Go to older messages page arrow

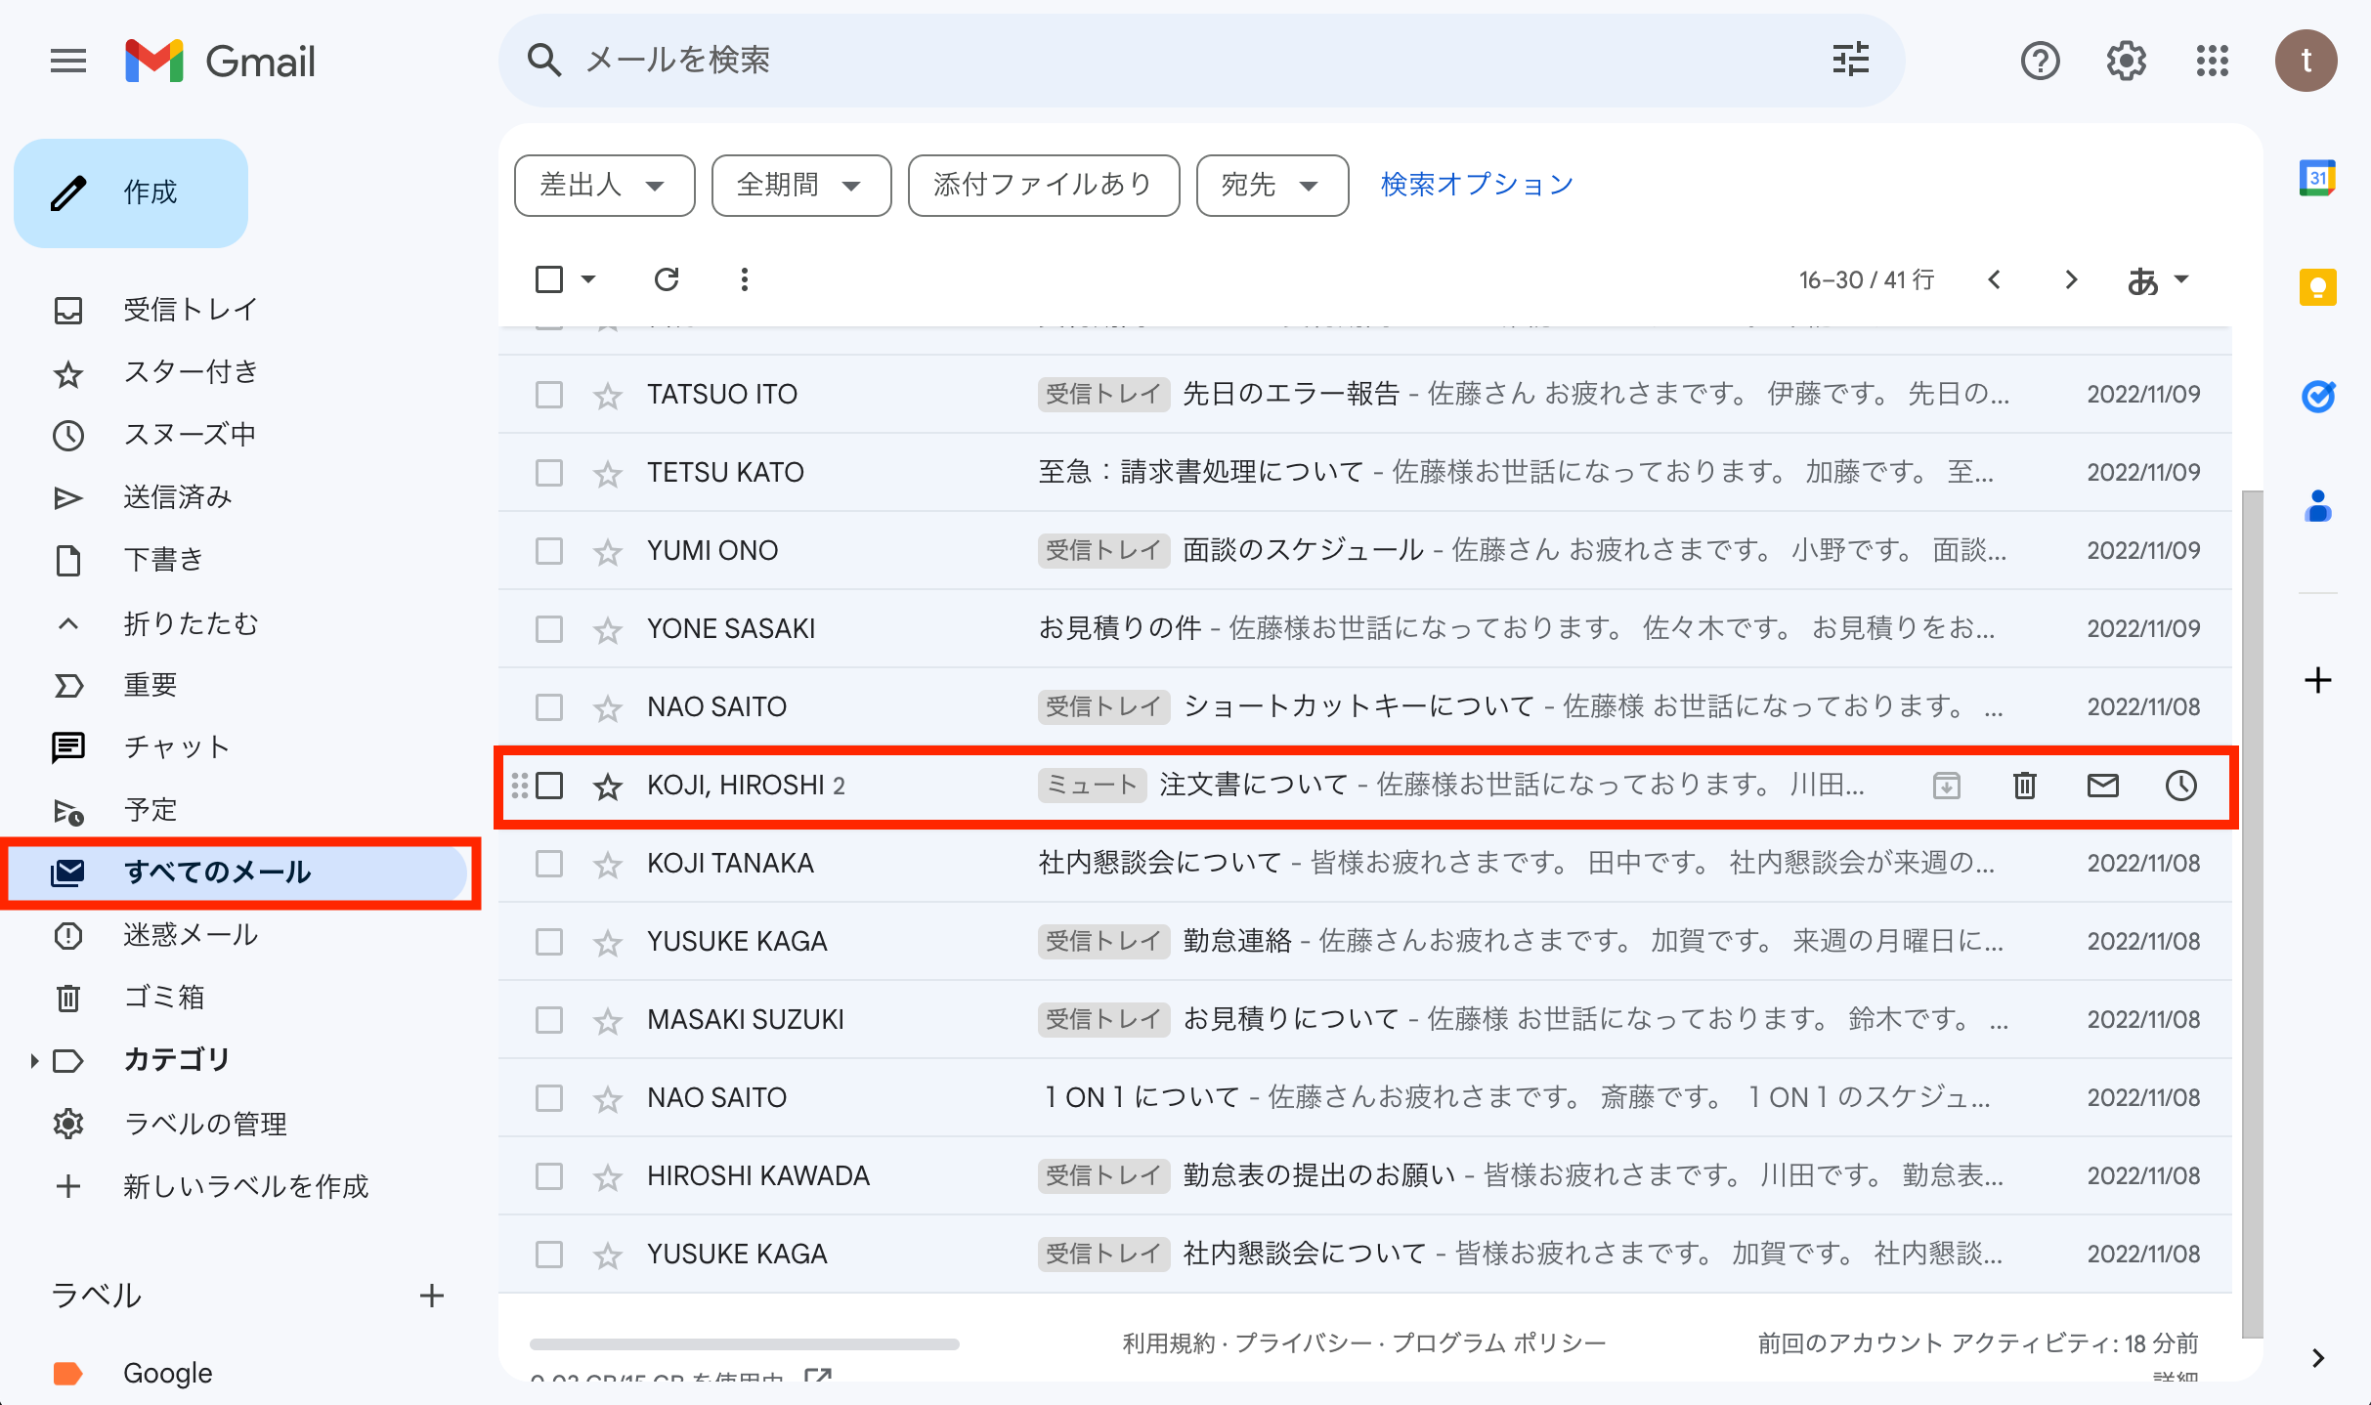[x=2071, y=280]
